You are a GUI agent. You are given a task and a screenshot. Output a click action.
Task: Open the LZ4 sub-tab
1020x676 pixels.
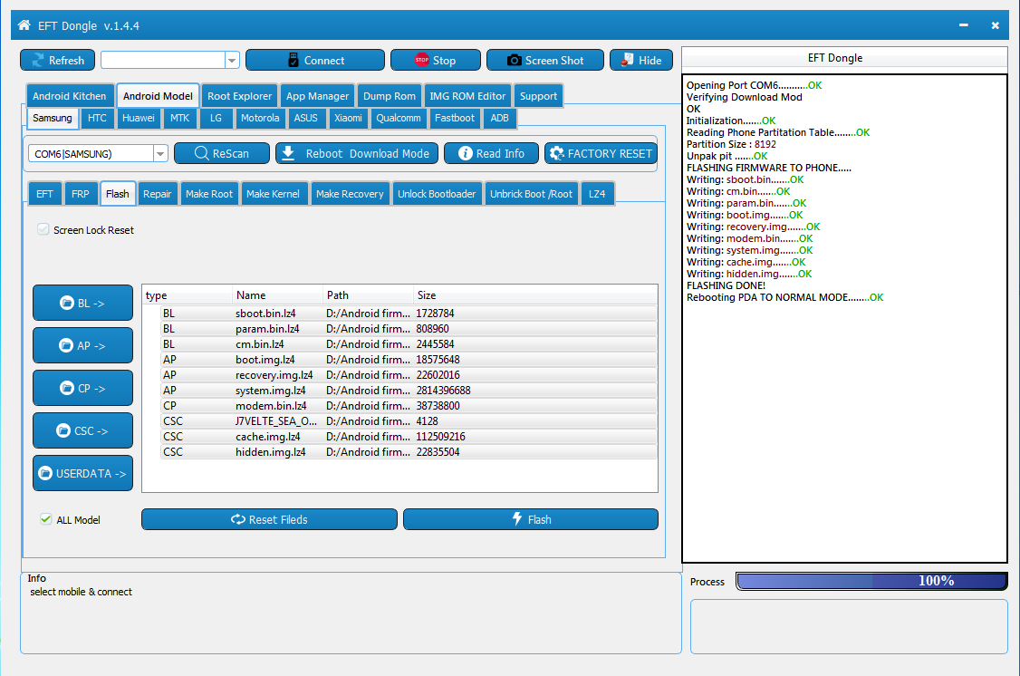tap(597, 194)
